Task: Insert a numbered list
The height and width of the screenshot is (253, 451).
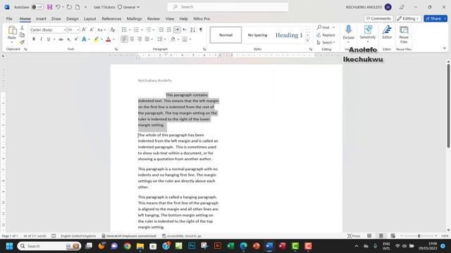Action: coord(136,30)
